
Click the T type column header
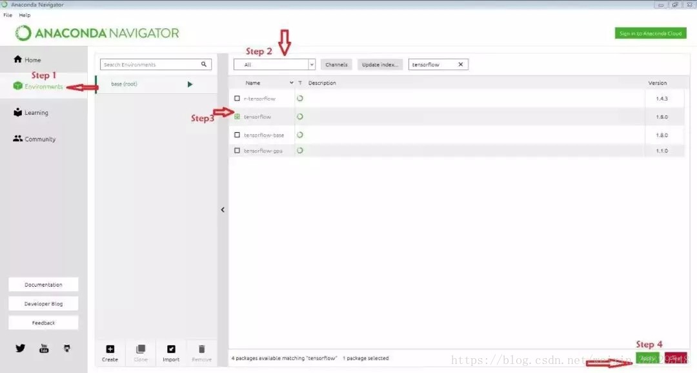click(x=300, y=83)
